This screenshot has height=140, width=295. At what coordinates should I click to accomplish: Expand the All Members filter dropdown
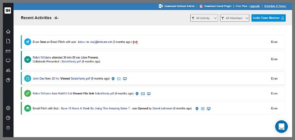coord(235,18)
